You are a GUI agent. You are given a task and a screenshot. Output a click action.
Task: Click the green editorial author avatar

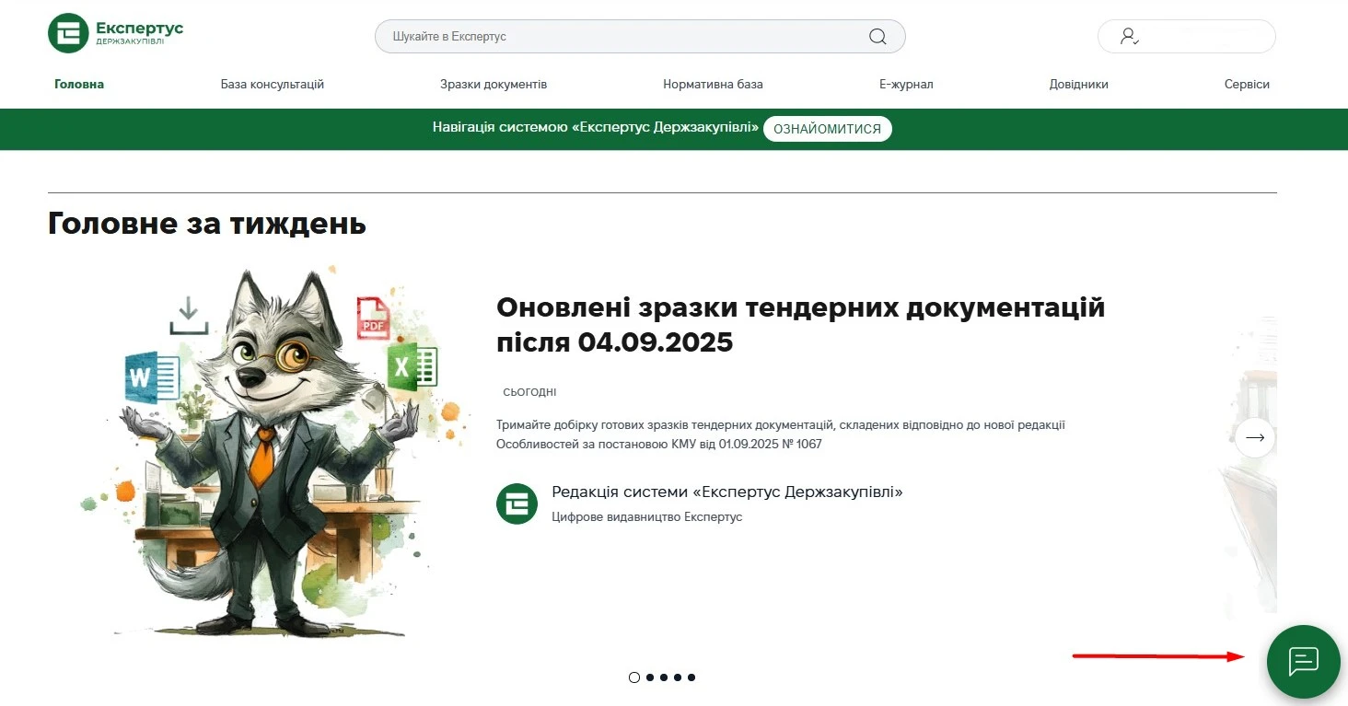[x=517, y=503]
